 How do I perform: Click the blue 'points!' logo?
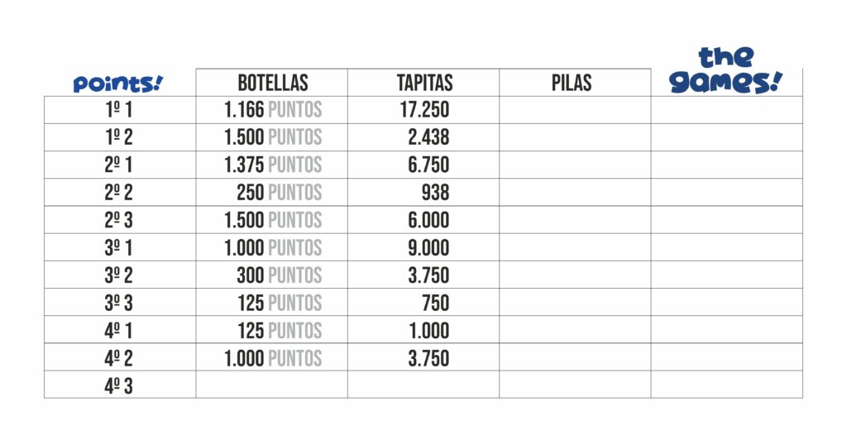coord(117,84)
